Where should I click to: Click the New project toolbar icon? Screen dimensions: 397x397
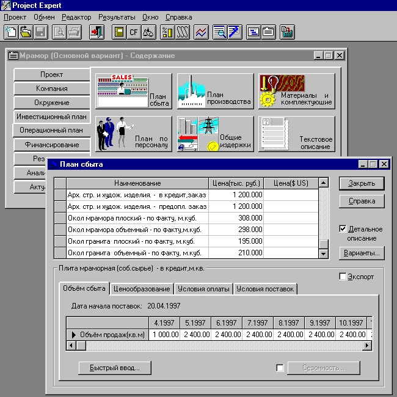coord(11,32)
